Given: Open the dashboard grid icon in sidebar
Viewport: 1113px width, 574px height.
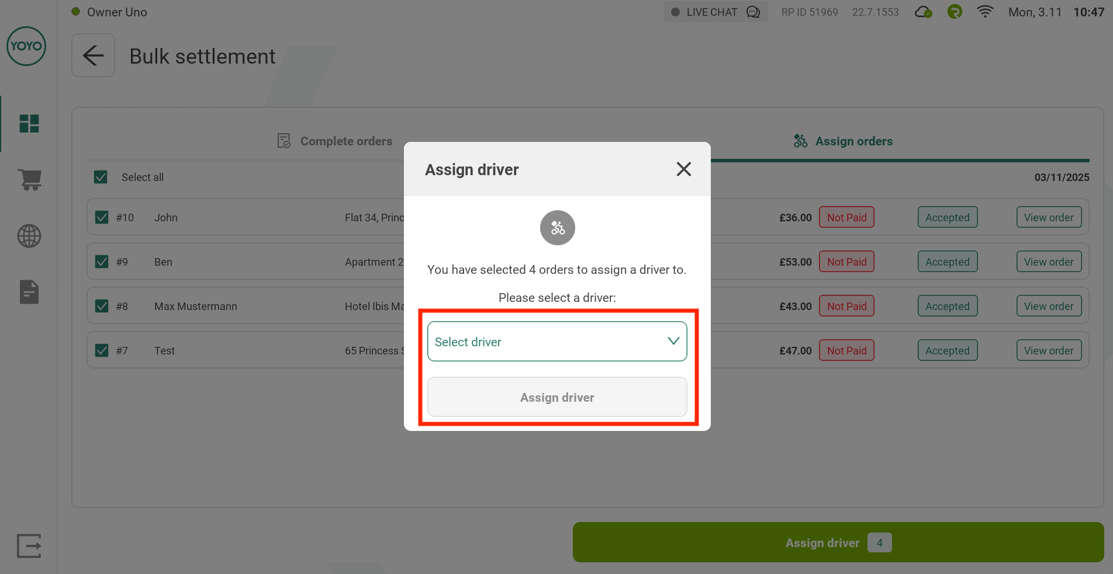Looking at the screenshot, I should click(29, 124).
